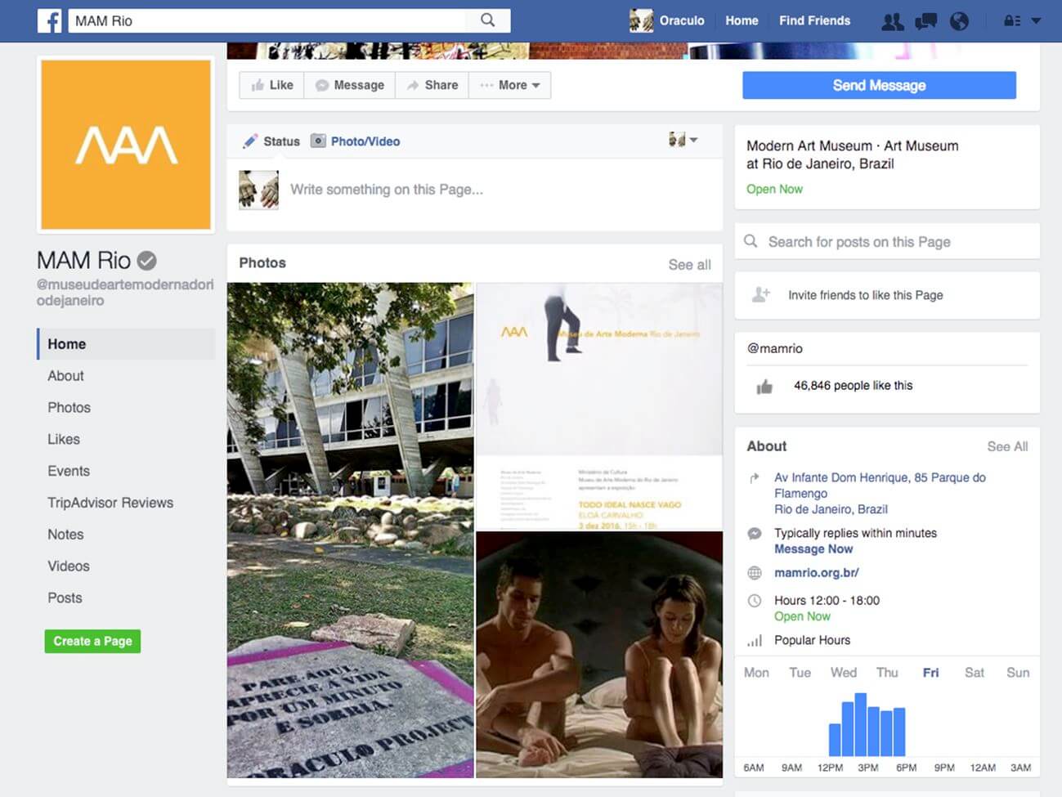Open Events in the page sidebar

click(69, 472)
